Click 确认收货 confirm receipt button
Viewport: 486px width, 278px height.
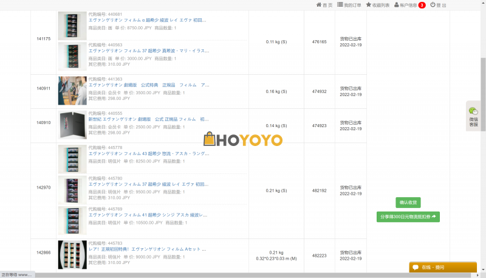coord(408,203)
